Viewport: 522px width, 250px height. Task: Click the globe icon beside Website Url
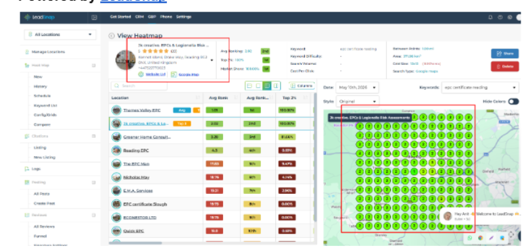[141, 74]
